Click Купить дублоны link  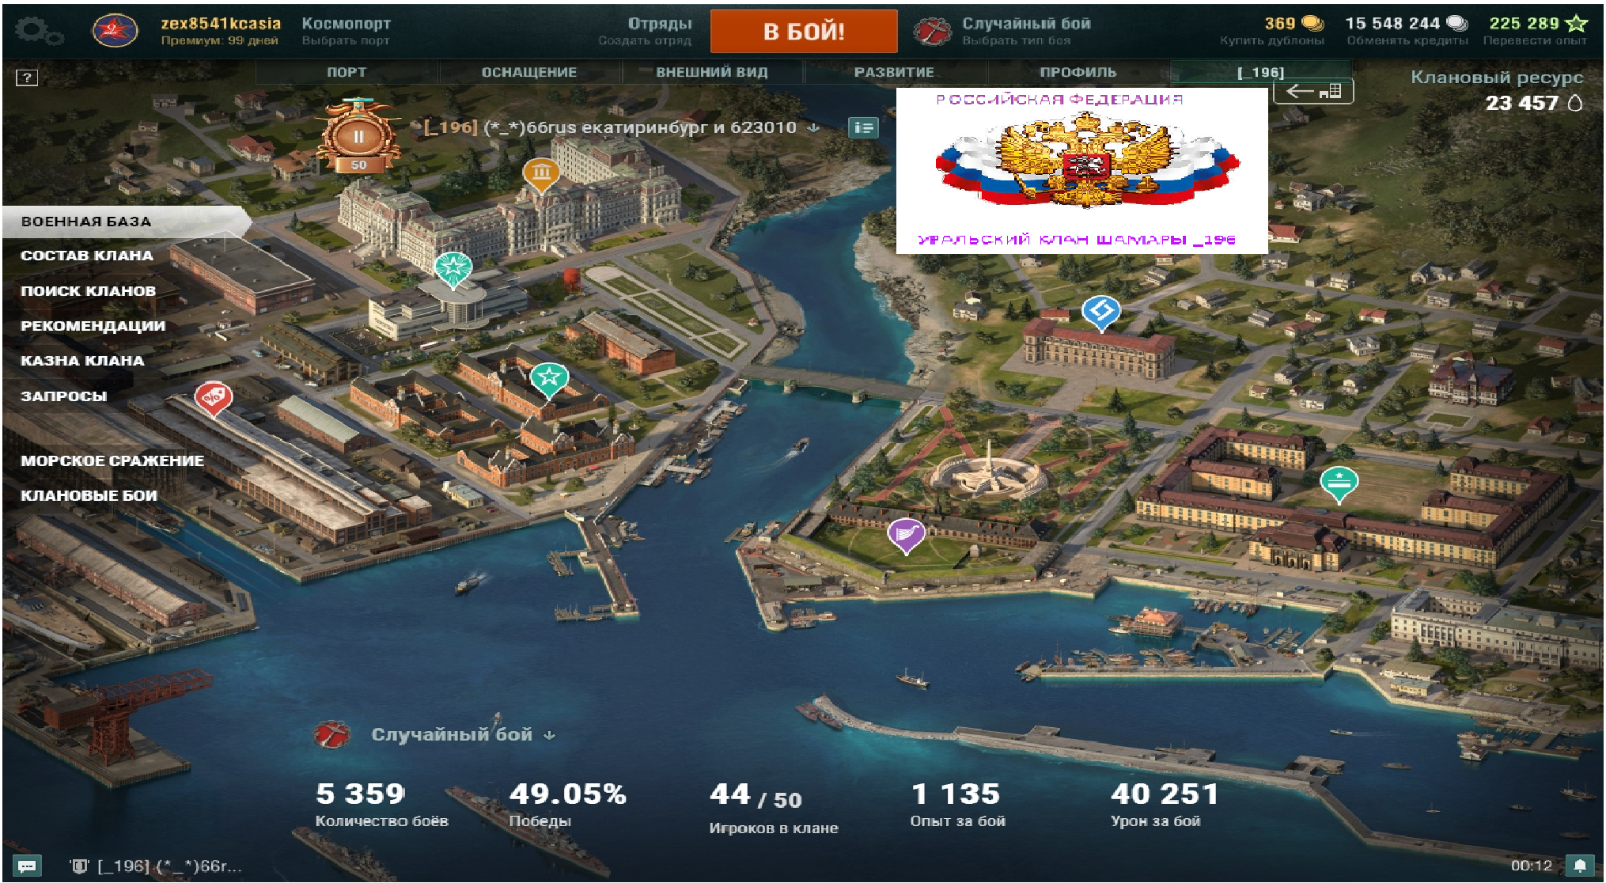coord(1271,40)
